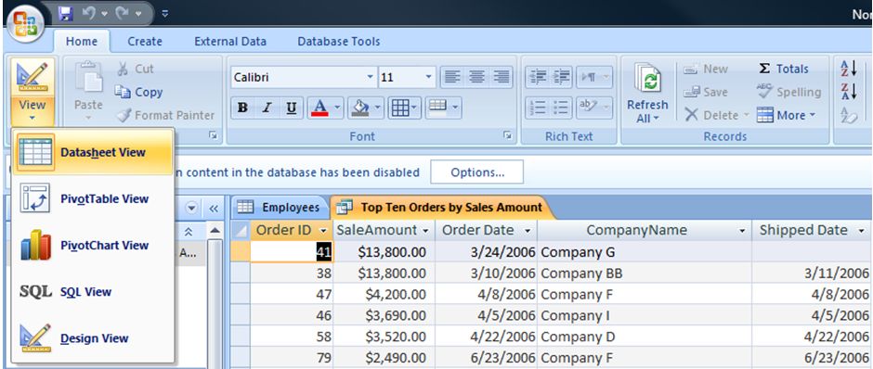Collapse the navigation pane group chevrons
The image size is (873, 369).
point(189,231)
